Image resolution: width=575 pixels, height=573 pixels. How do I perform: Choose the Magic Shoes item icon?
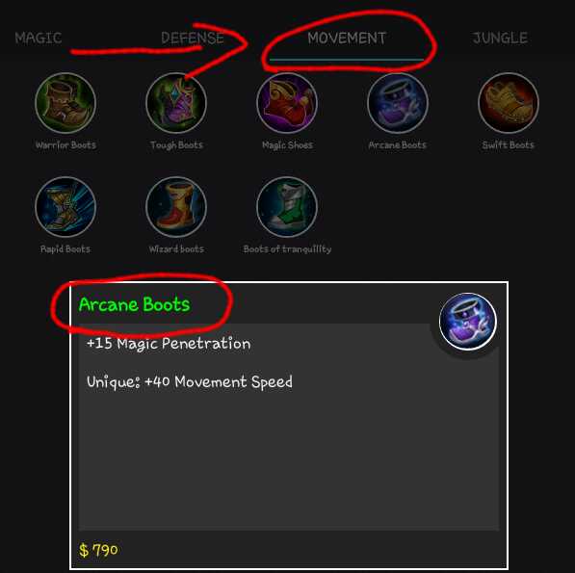pos(287,103)
